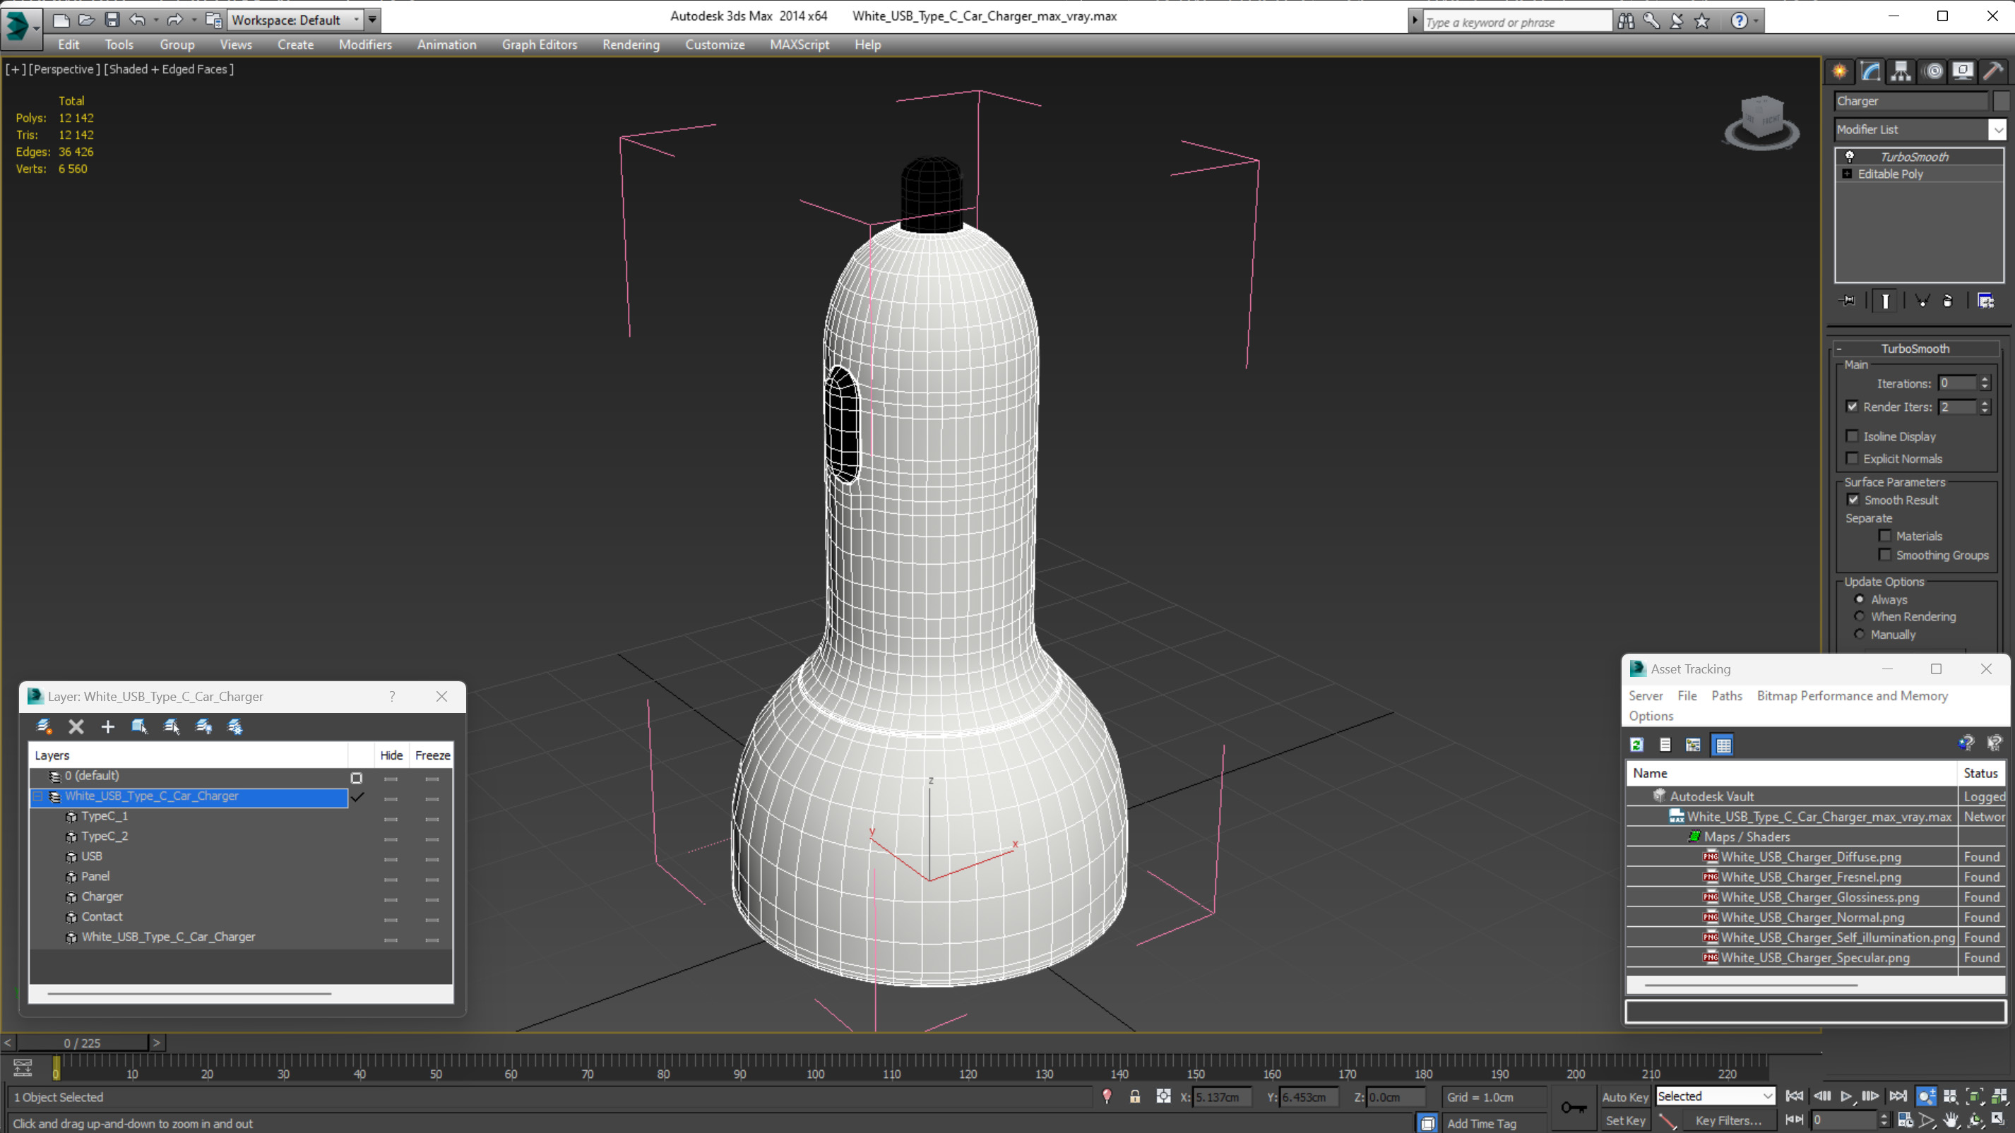The width and height of the screenshot is (2015, 1133).
Task: Open the Modifiers menu
Action: [365, 44]
